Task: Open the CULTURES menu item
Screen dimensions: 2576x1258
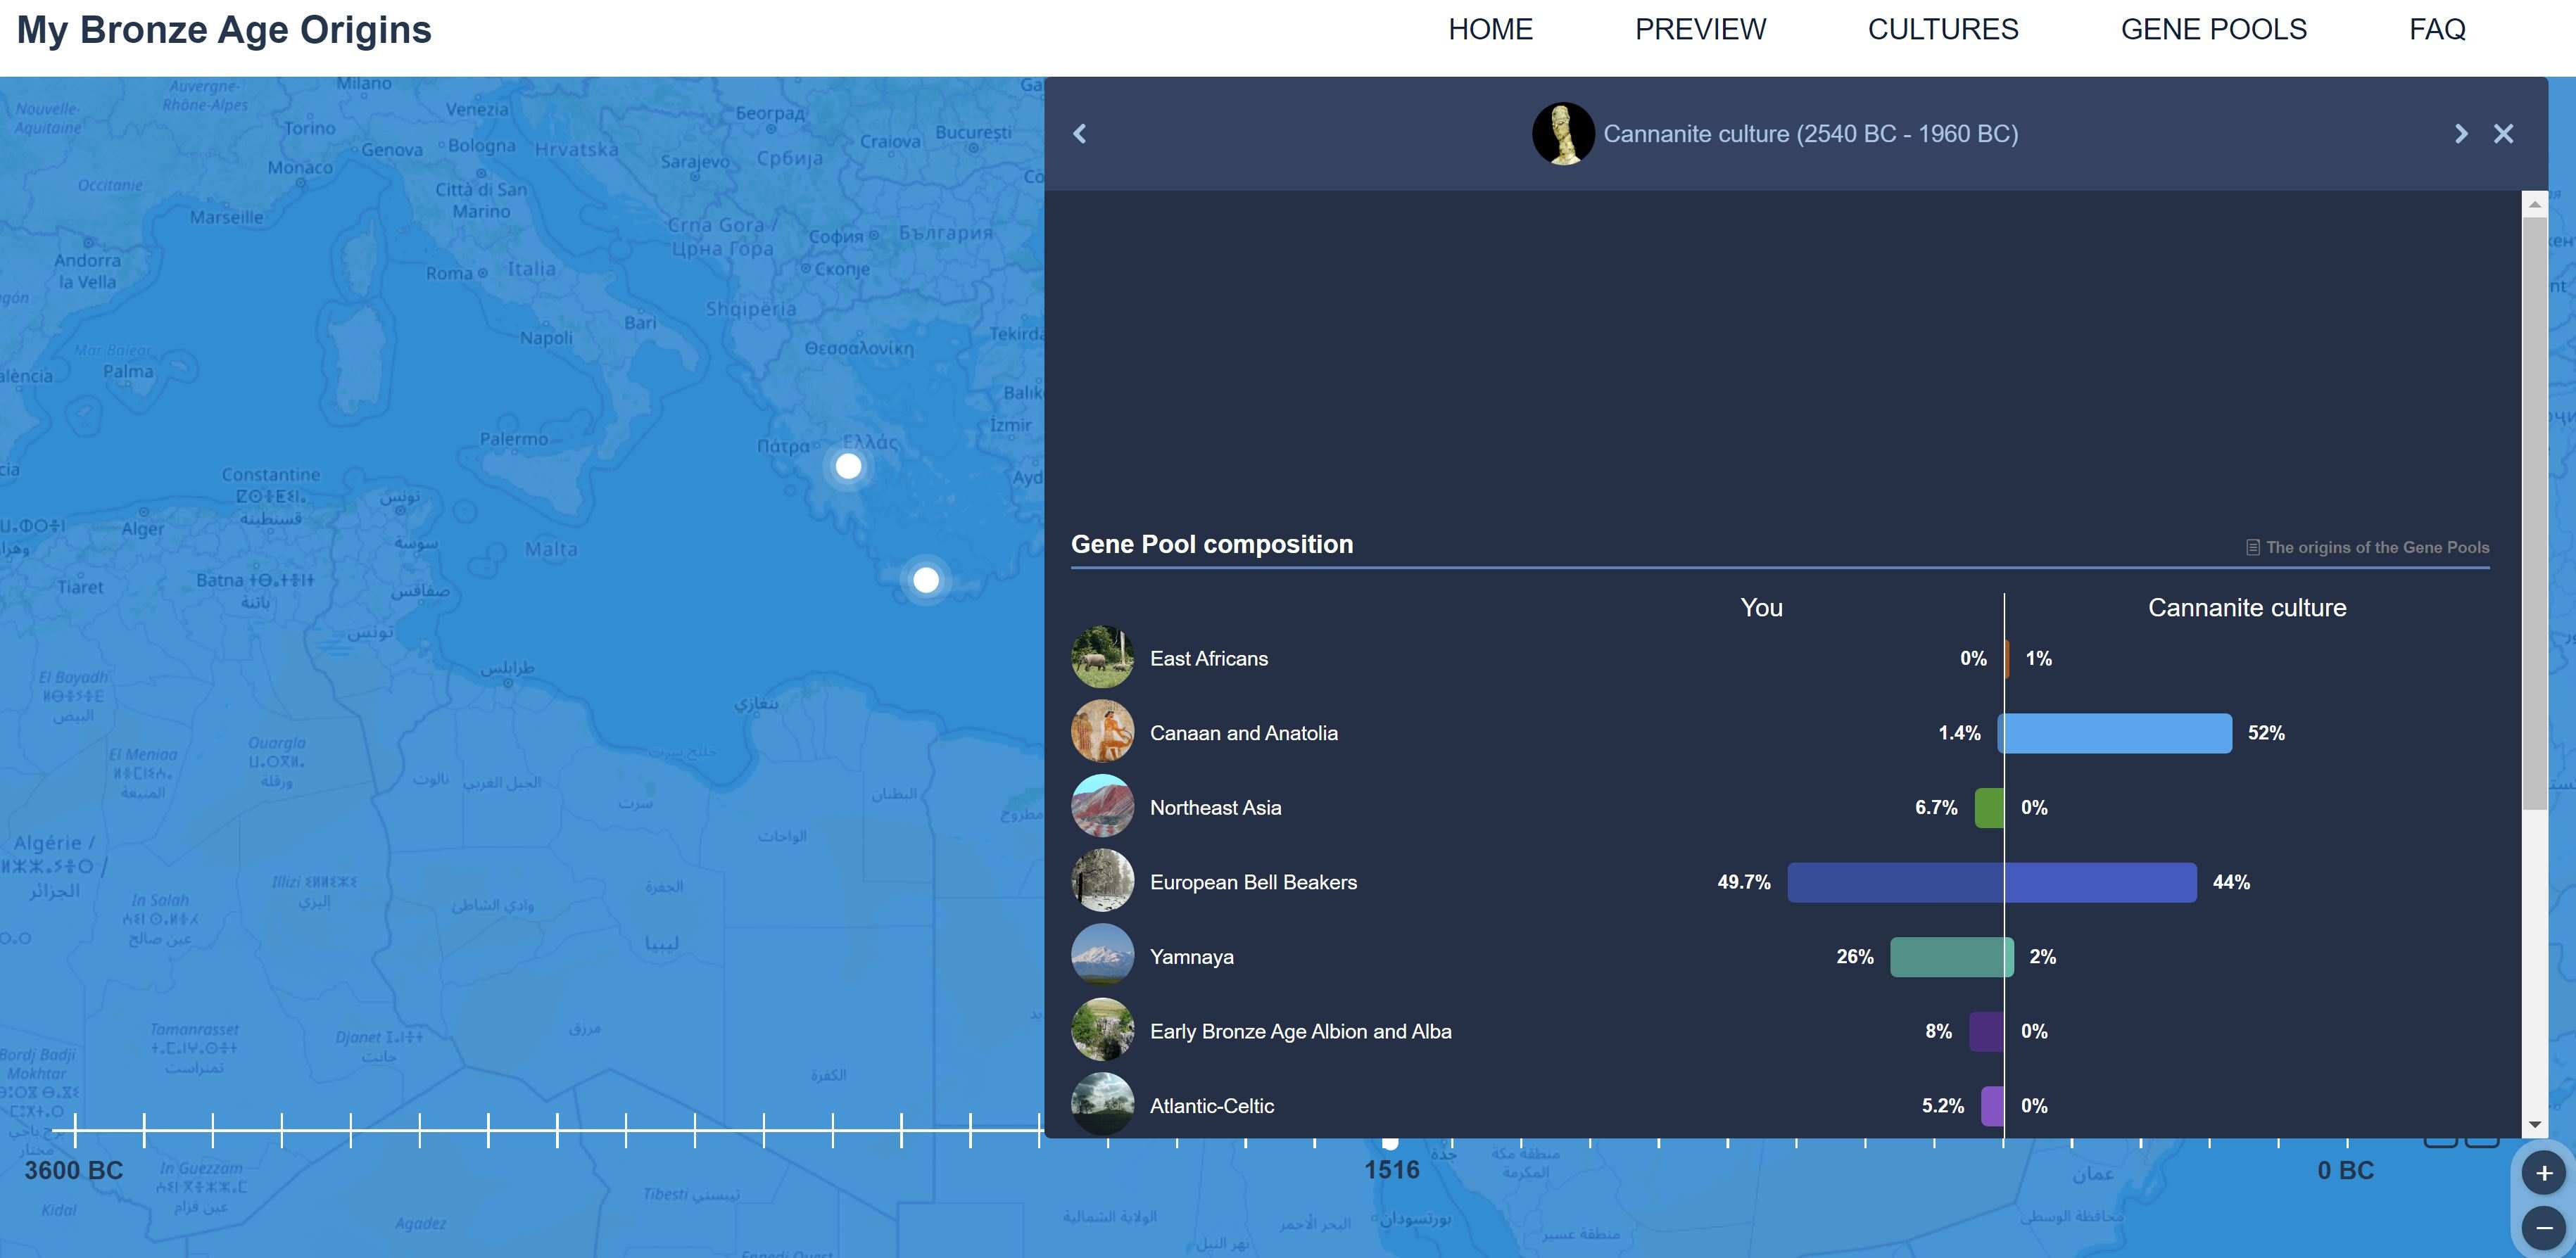Action: (x=1943, y=30)
